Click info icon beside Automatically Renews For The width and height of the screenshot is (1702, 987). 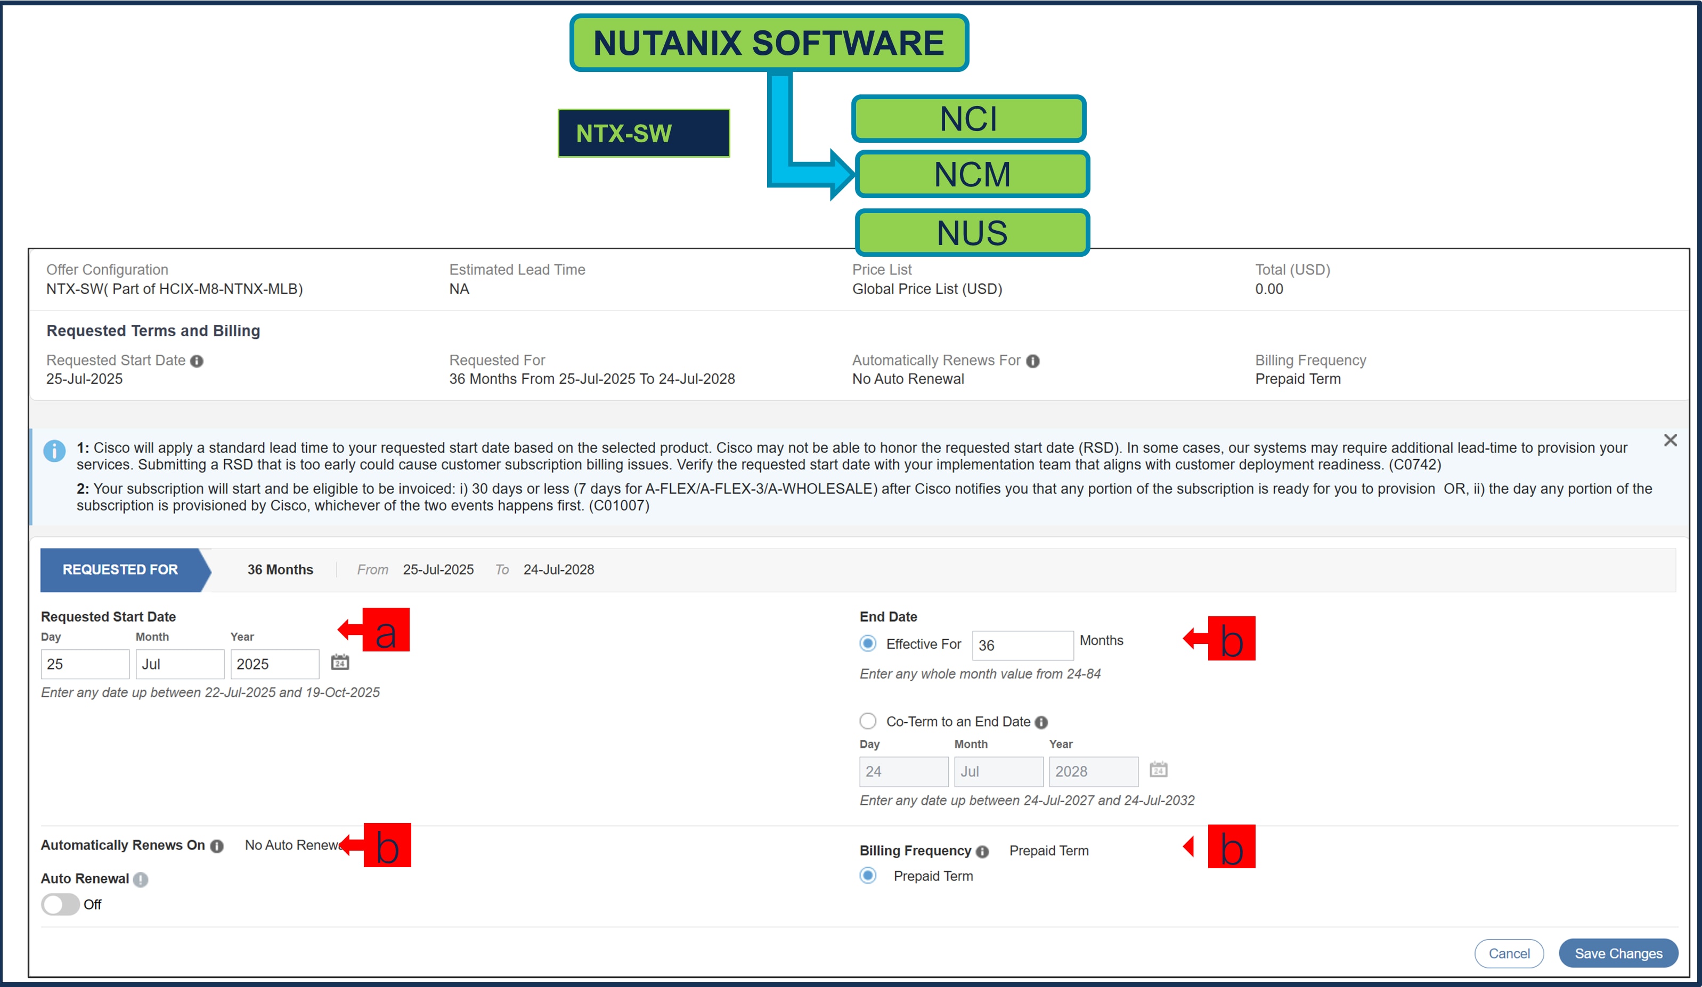coord(1033,361)
